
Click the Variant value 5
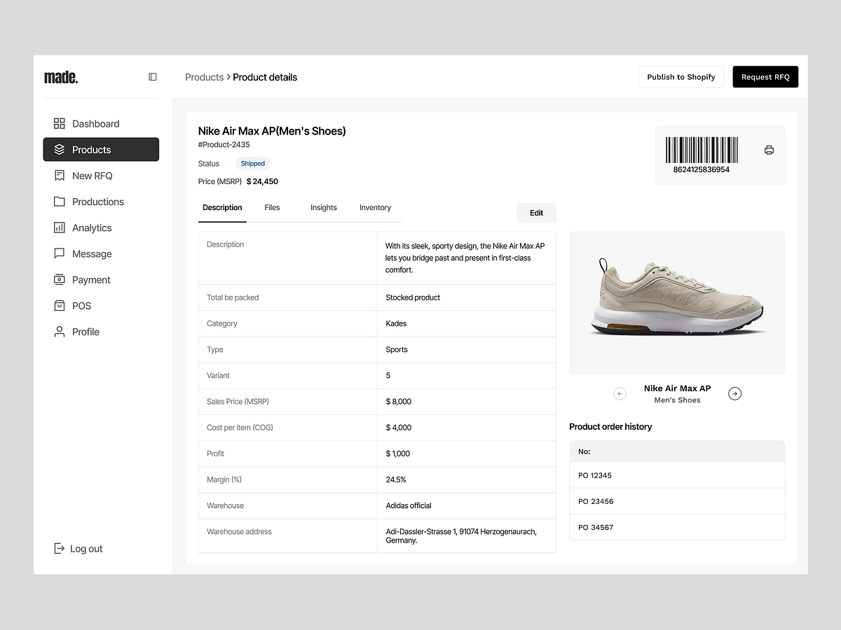[388, 376]
